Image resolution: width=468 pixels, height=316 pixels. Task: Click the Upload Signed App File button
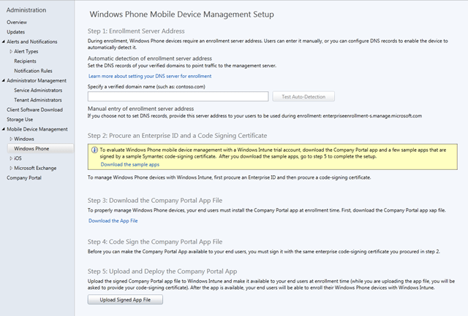tap(125, 300)
